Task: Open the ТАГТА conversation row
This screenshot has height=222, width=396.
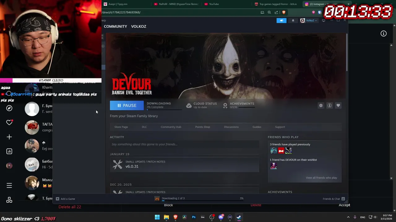Action: click(x=39, y=127)
